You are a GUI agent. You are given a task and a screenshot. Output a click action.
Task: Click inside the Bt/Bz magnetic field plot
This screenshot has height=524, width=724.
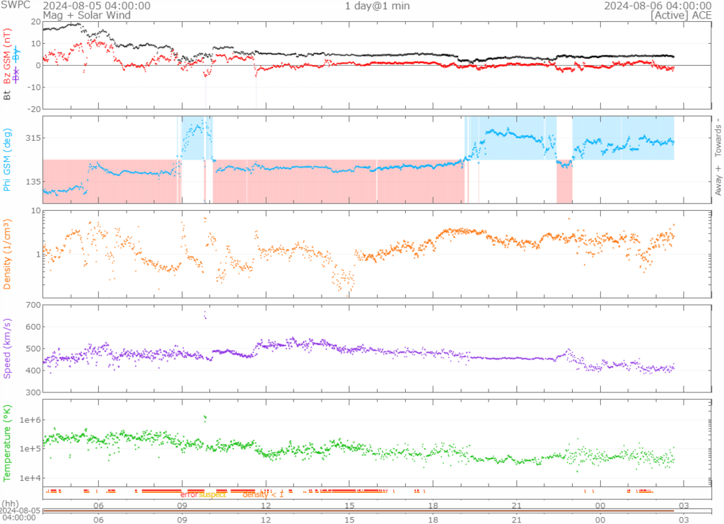click(377, 65)
